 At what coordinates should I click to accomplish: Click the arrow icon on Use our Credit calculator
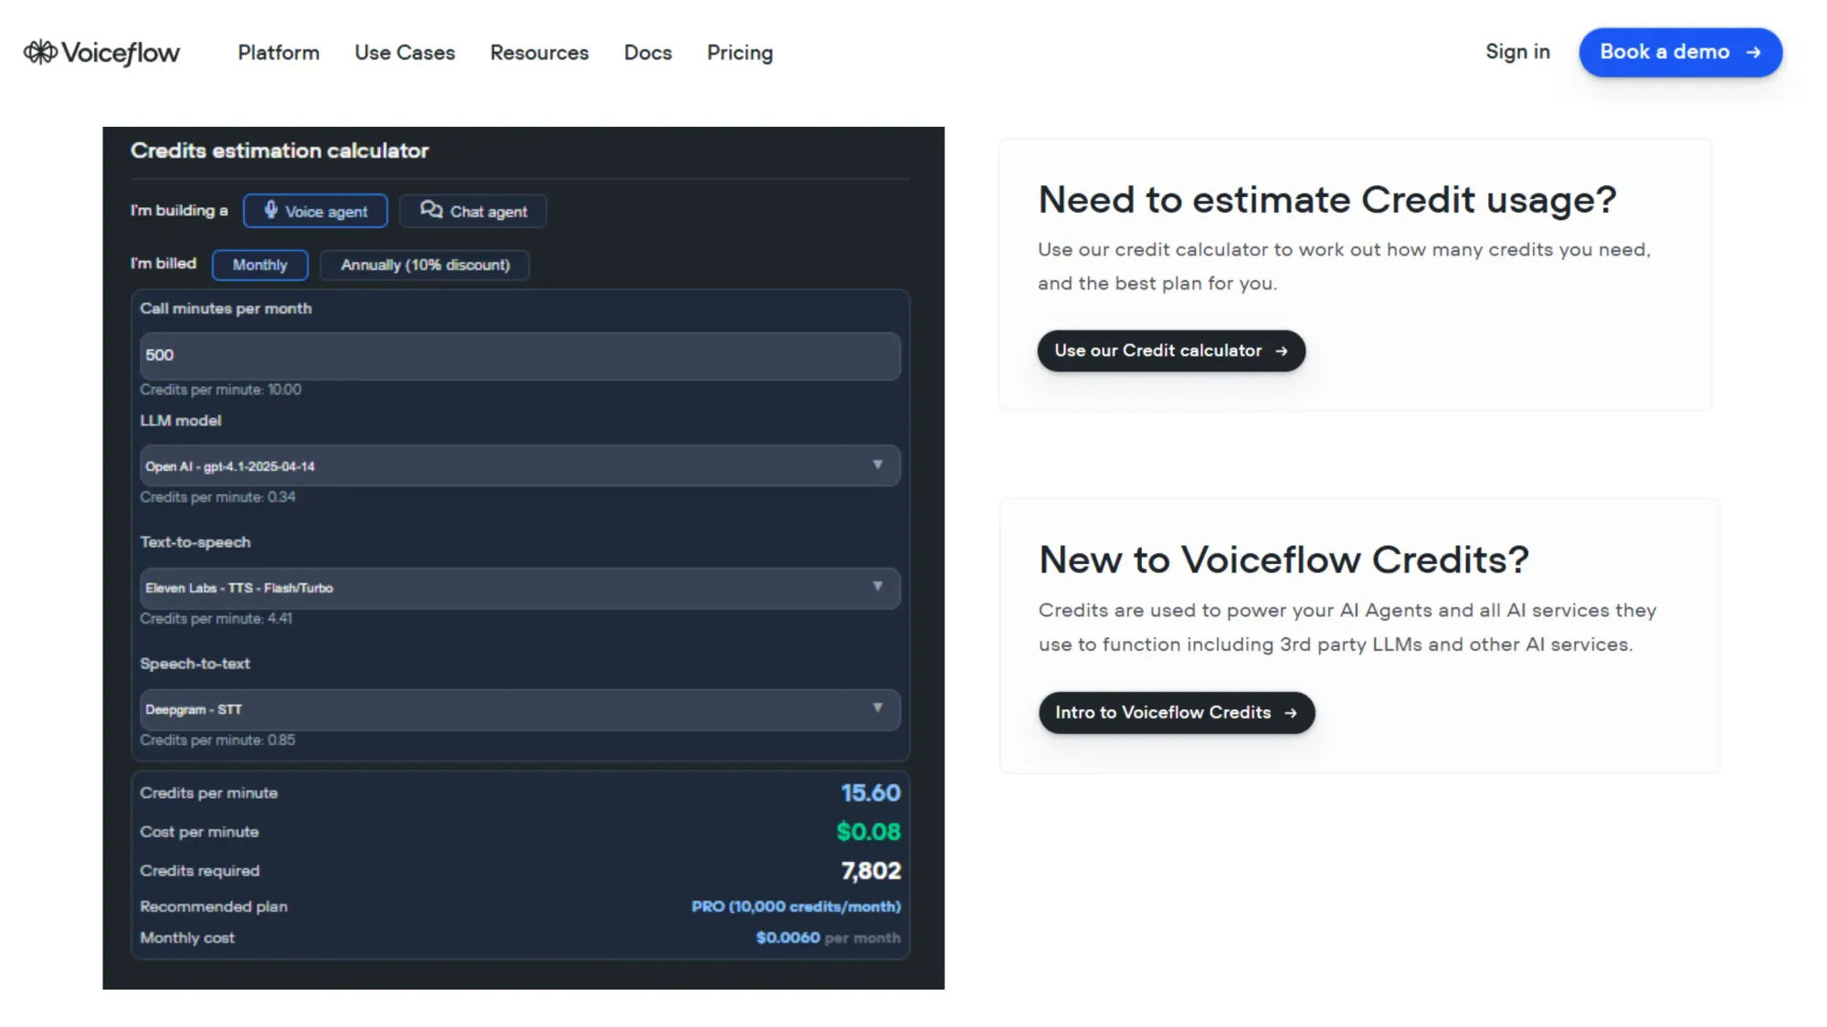1281,351
